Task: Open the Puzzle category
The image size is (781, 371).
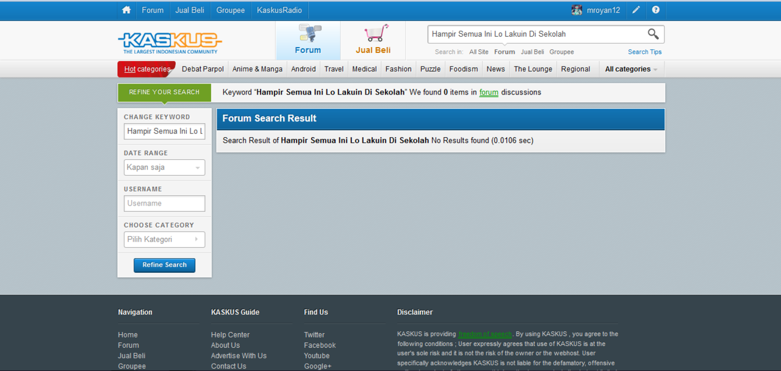Action: (x=430, y=69)
